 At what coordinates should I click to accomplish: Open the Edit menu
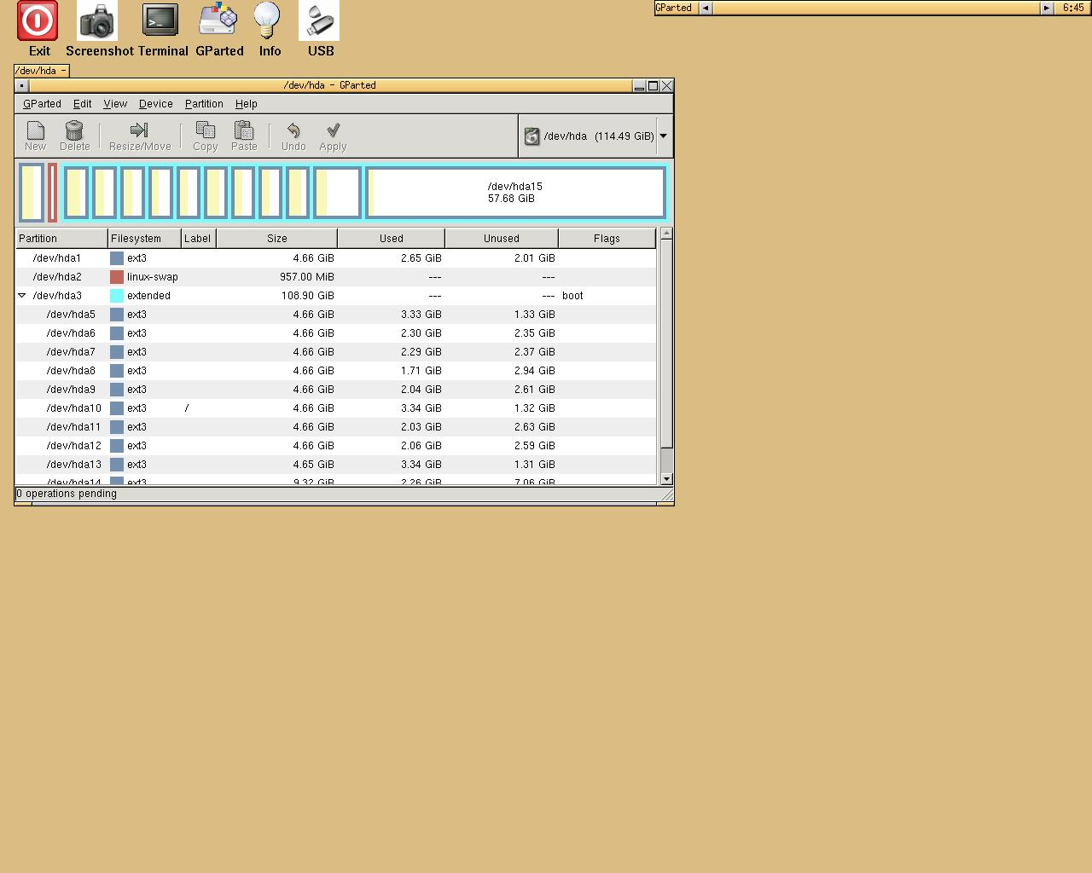[83, 104]
